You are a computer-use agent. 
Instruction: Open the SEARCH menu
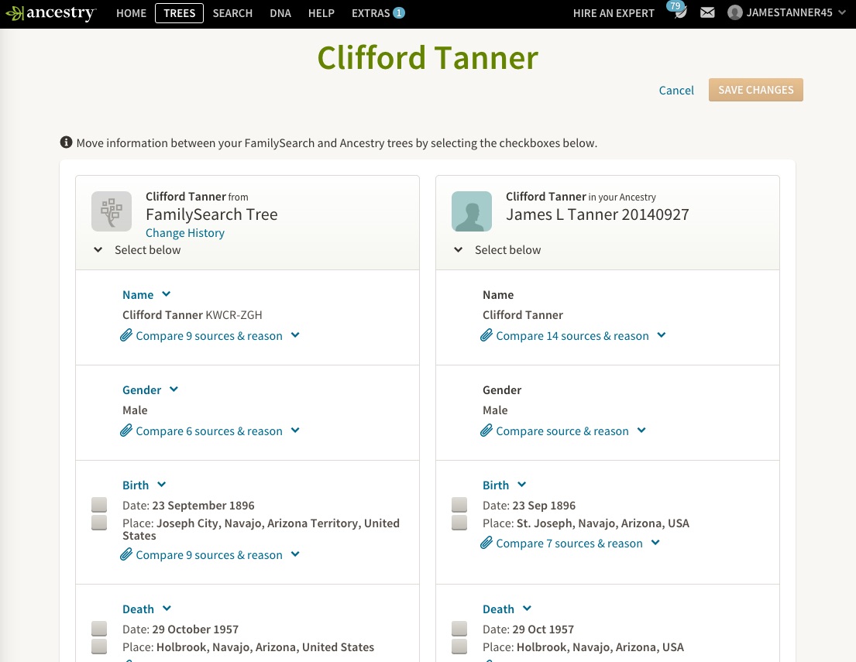(x=232, y=13)
